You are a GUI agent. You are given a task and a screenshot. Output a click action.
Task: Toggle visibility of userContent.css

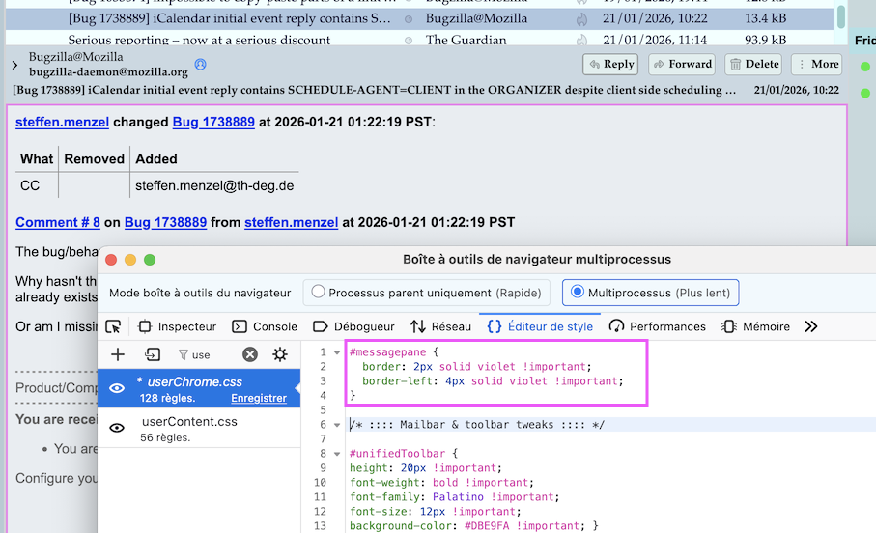click(x=117, y=428)
